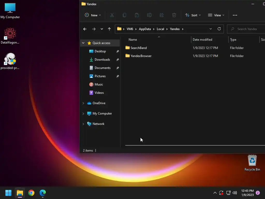Click YandexBrowser's File folder type cell

[x=237, y=56]
